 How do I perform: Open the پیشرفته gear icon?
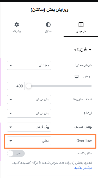point(17,25)
